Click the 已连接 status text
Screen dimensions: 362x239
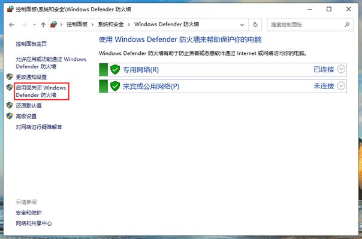click(x=324, y=69)
